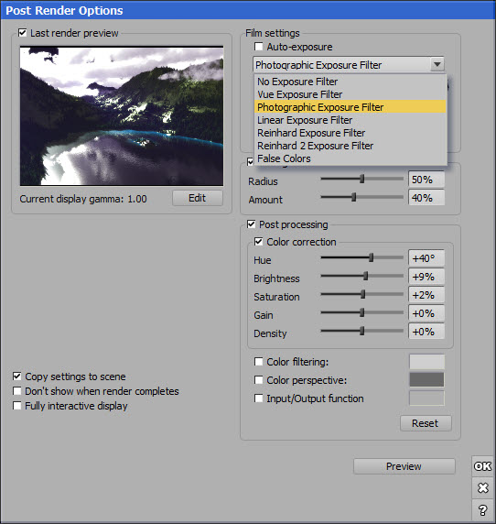Click the Hue slider handle
This screenshot has height=524, width=496.
[372, 257]
